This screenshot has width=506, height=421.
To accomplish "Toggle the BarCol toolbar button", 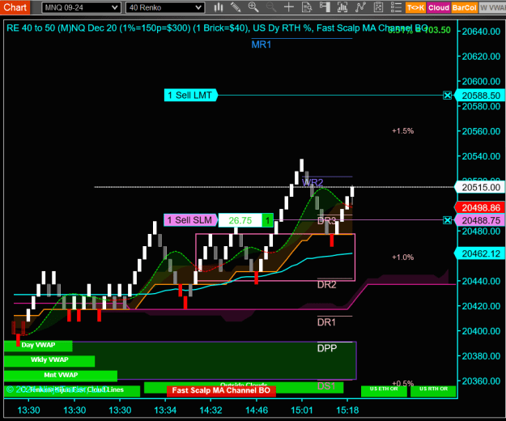I will (x=464, y=7).
